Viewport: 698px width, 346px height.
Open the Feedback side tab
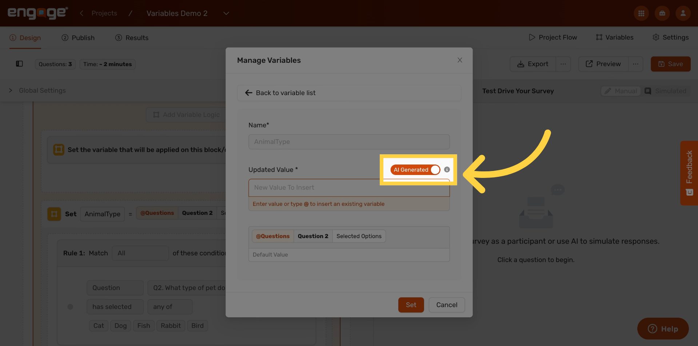coord(689,173)
